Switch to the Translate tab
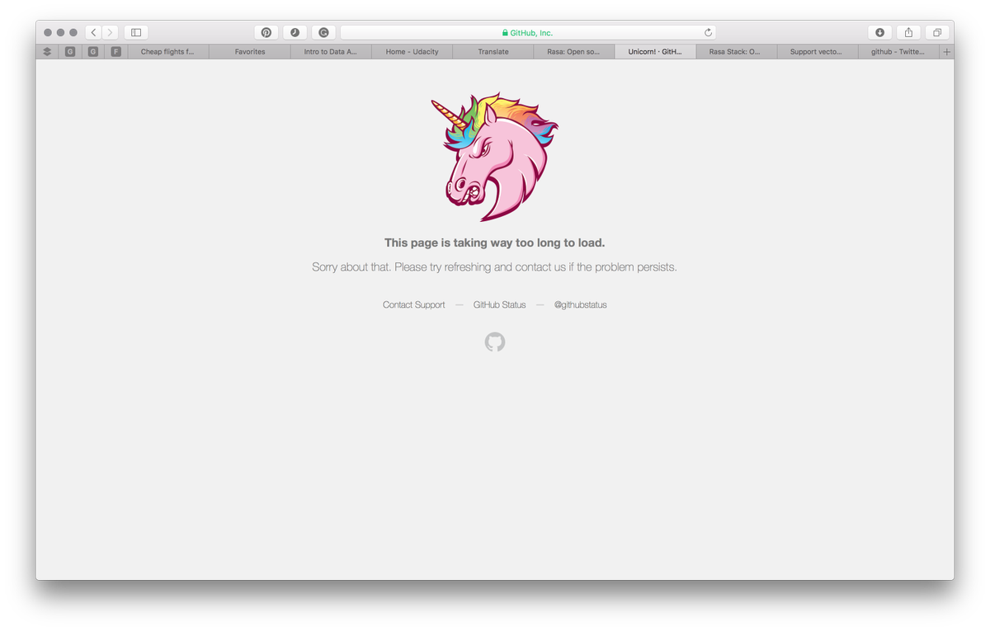Screen dimensions: 990x631 pos(493,51)
